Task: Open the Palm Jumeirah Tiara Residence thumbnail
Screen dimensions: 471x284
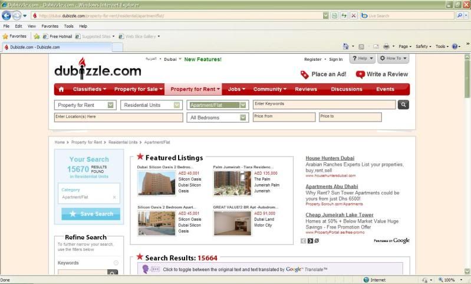Action: tap(232, 183)
